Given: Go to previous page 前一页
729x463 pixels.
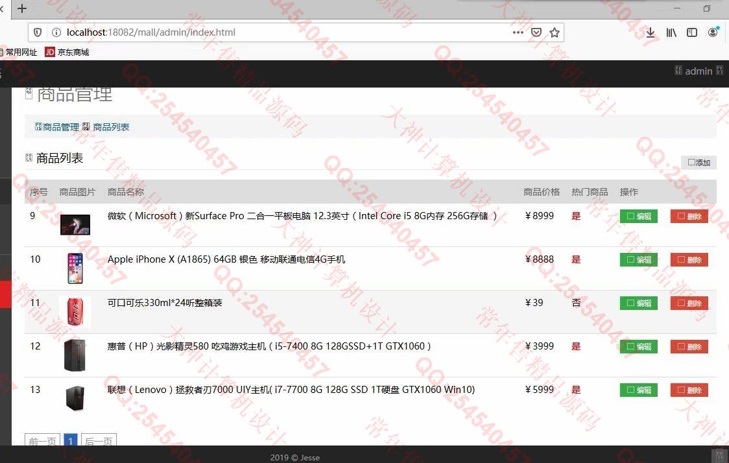Looking at the screenshot, I should point(42,440).
